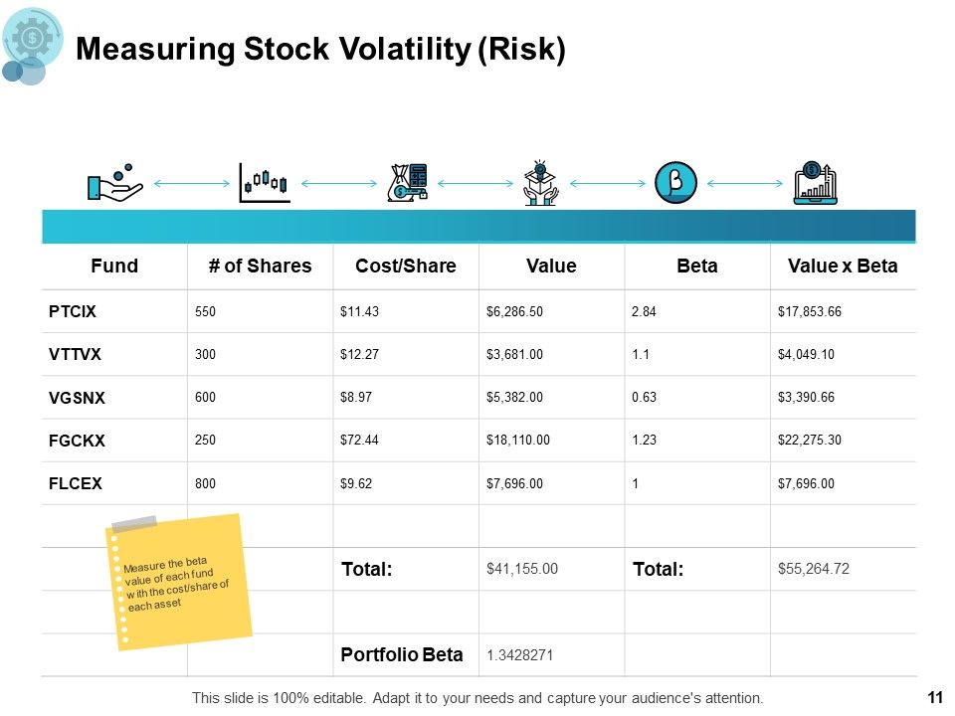Screen dimensions: 955x716
Task: Click the slide number 11
Action: (x=935, y=697)
